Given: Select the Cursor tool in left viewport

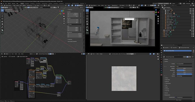Looking at the screenshot, I should (2, 13).
